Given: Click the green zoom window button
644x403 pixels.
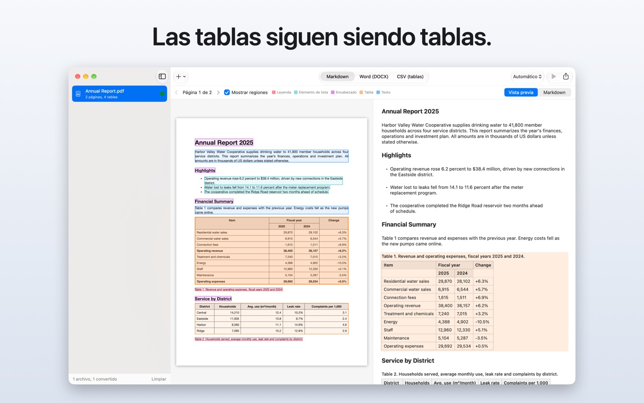Looking at the screenshot, I should point(94,77).
